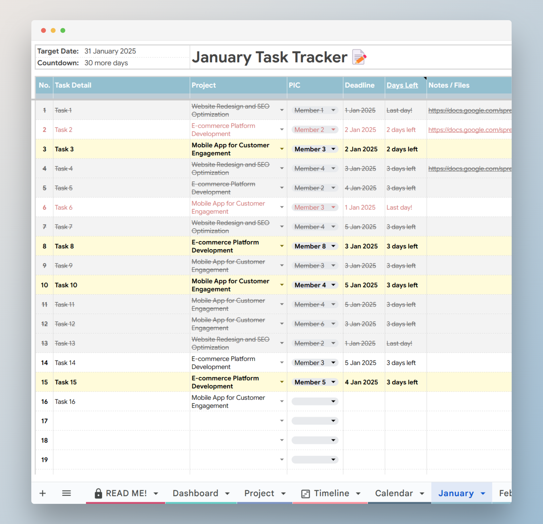This screenshot has width=543, height=524.
Task: Open the January tab dropdown arrow
Action: click(483, 493)
